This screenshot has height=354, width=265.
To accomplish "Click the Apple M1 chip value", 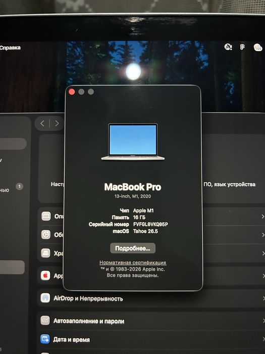I will 143,211.
